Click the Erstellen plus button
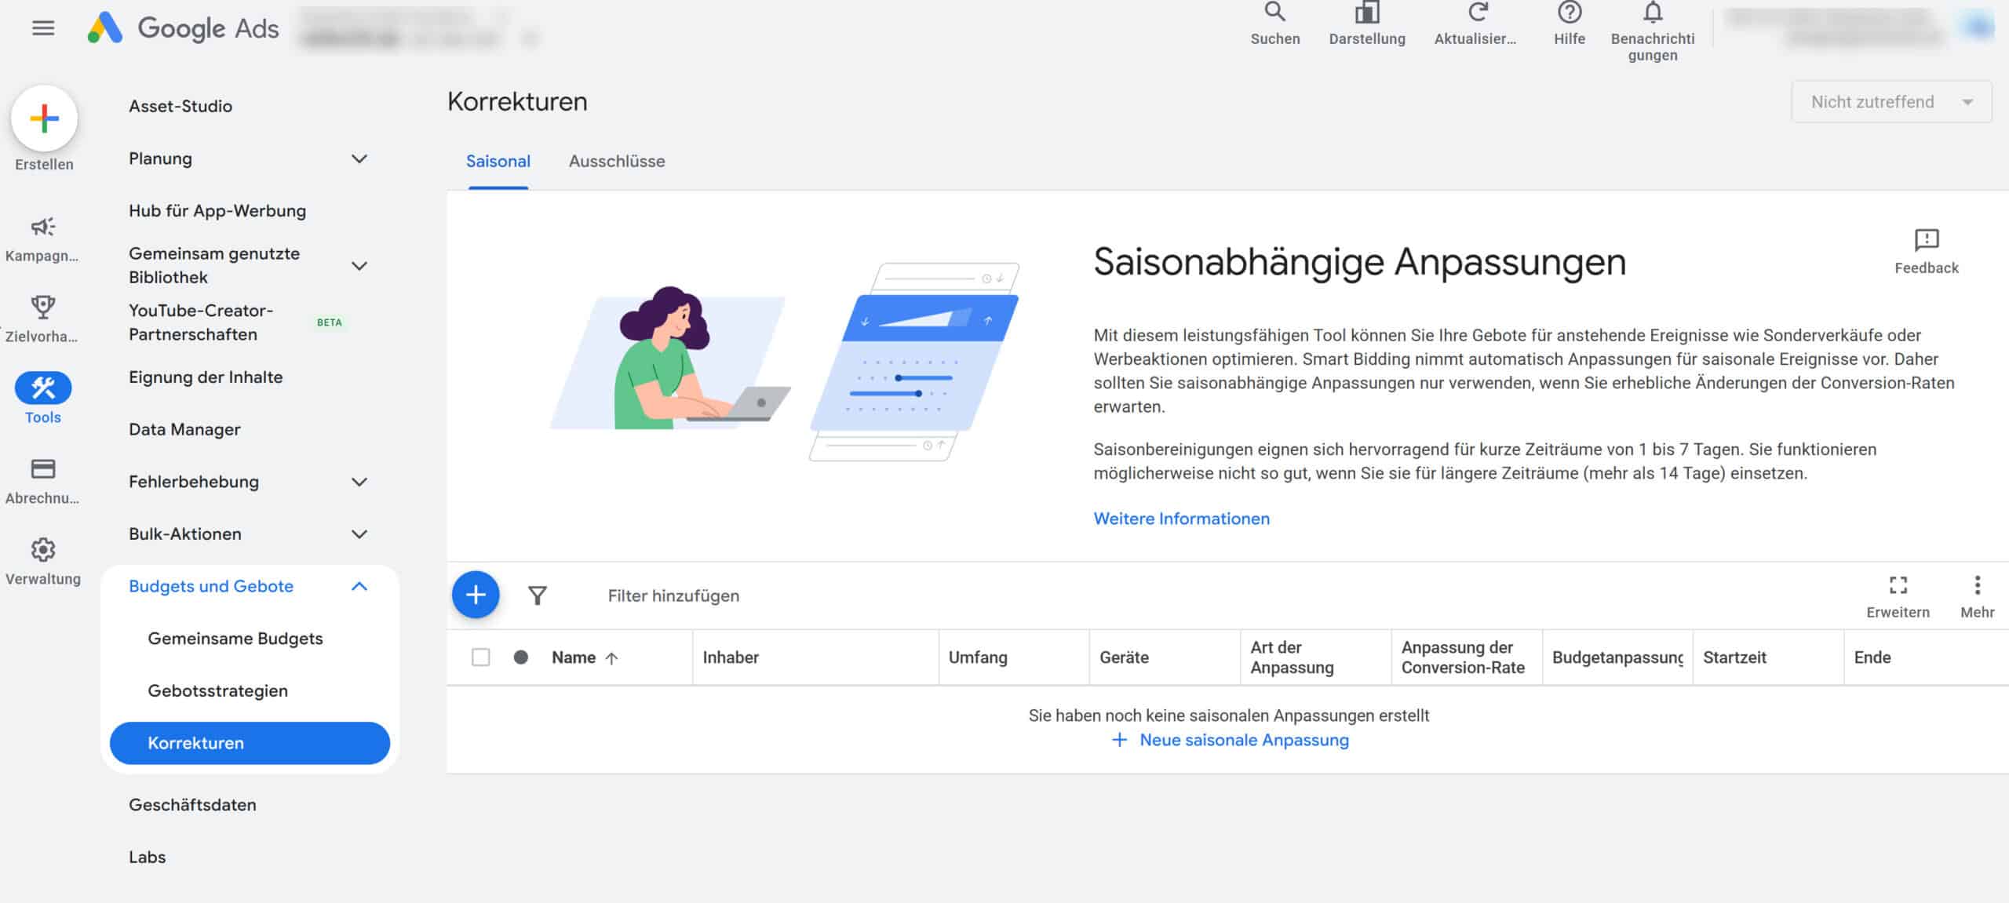This screenshot has height=903, width=2009. 44,118
